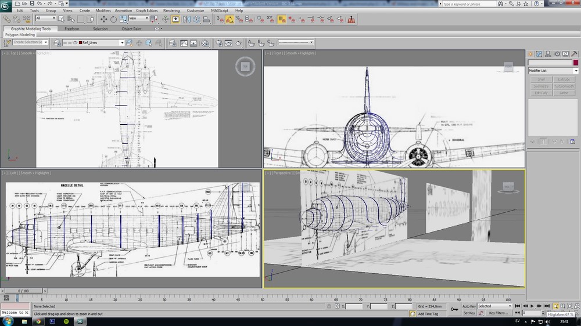Screen dimensions: 581x326
Task: Toggle the 3D Snaps button
Action: [220, 19]
